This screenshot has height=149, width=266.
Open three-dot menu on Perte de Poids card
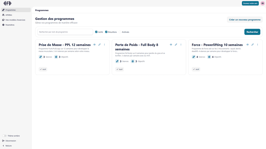tap(181, 45)
